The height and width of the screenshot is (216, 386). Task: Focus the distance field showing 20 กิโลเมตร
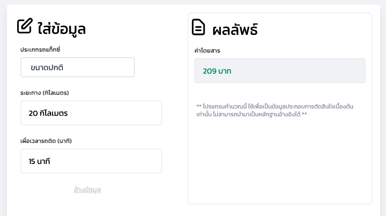[91, 113]
